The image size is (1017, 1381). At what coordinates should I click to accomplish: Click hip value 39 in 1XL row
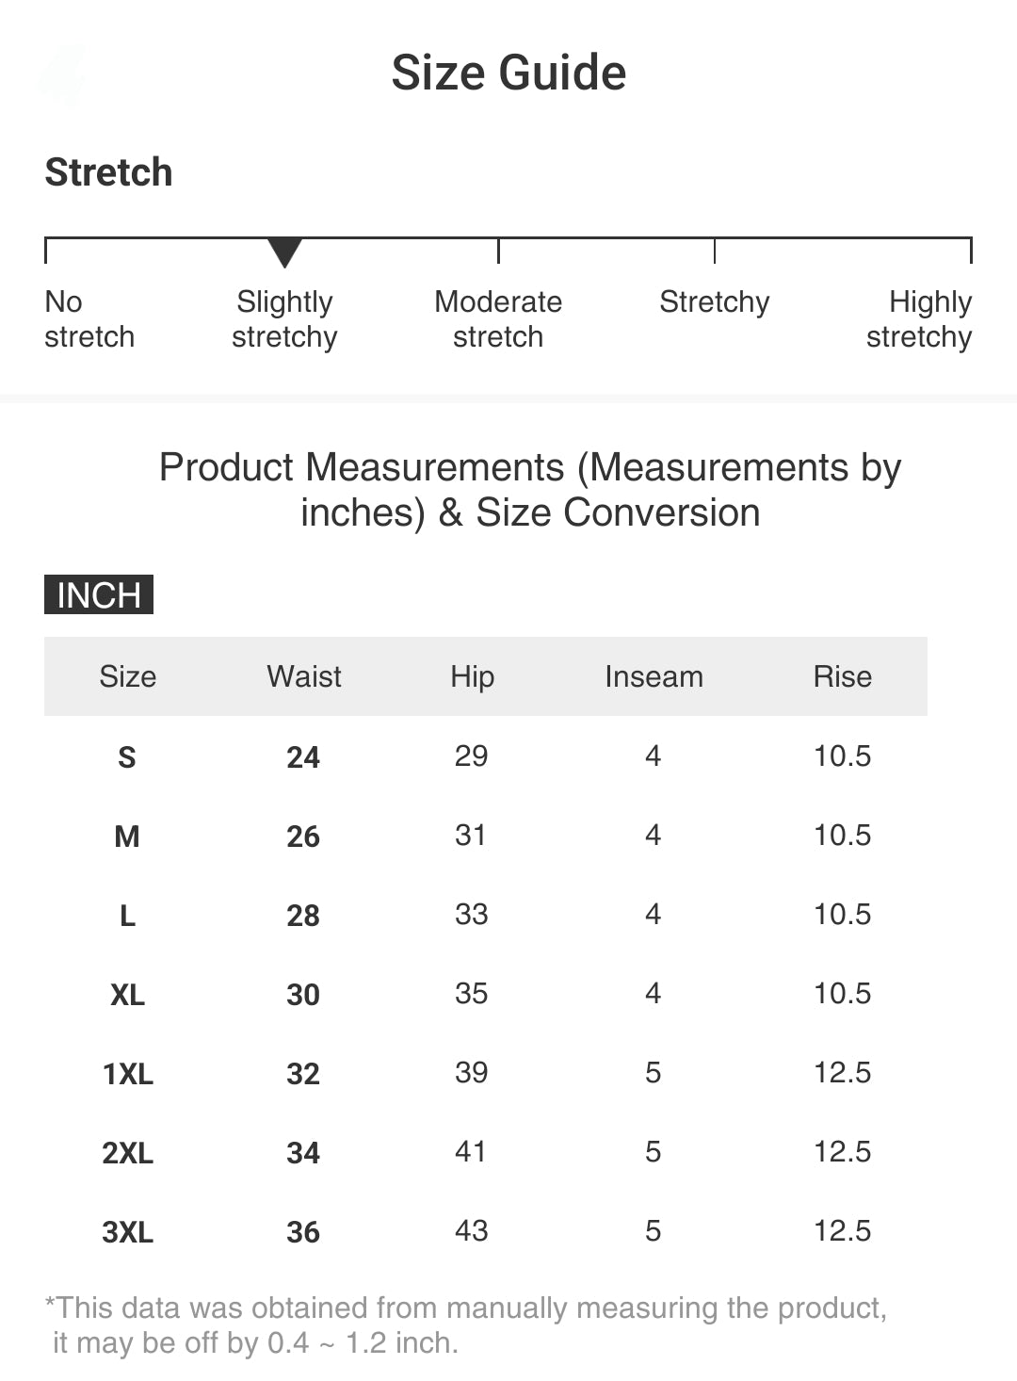[x=471, y=1072]
